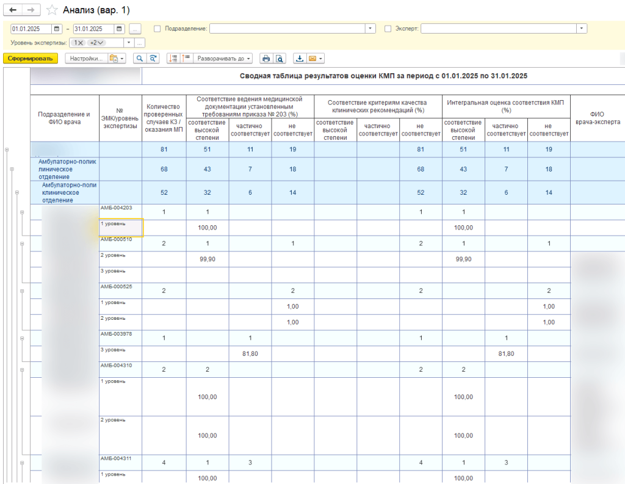Click the Сформировать button

(31, 59)
